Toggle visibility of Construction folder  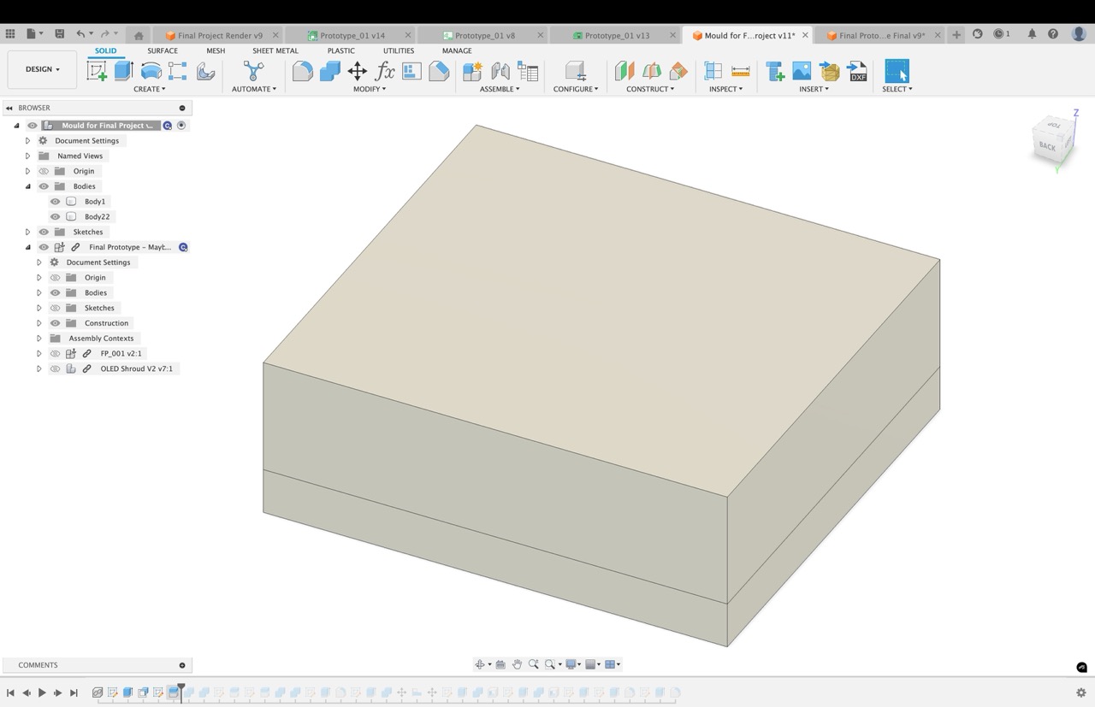(56, 323)
